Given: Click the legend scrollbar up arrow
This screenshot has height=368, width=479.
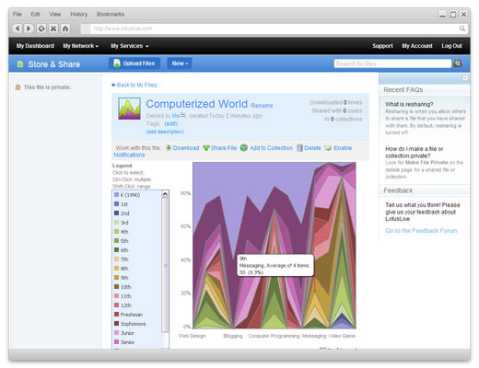Looking at the screenshot, I should [x=165, y=194].
